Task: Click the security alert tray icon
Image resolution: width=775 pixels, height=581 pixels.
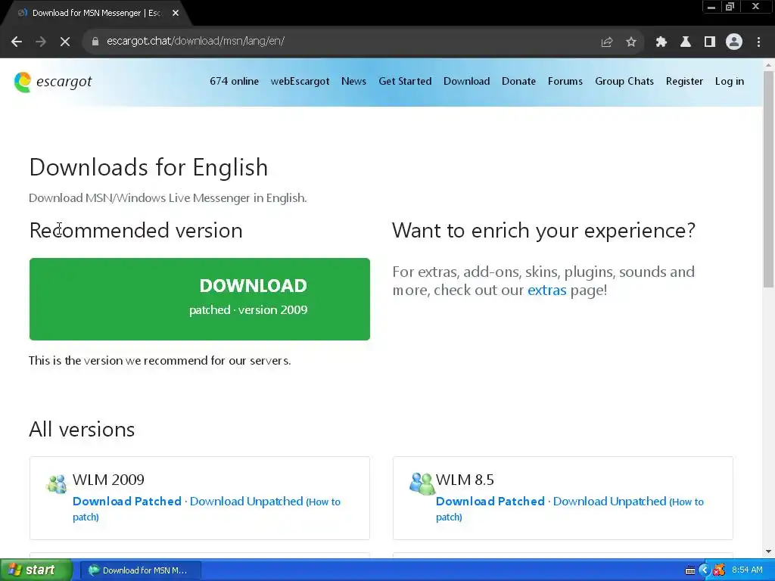Action: click(719, 570)
